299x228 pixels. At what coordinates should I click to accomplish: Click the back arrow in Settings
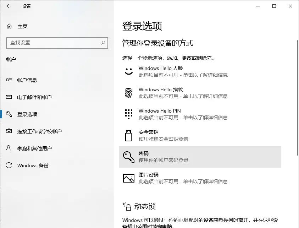(x=9, y=6)
